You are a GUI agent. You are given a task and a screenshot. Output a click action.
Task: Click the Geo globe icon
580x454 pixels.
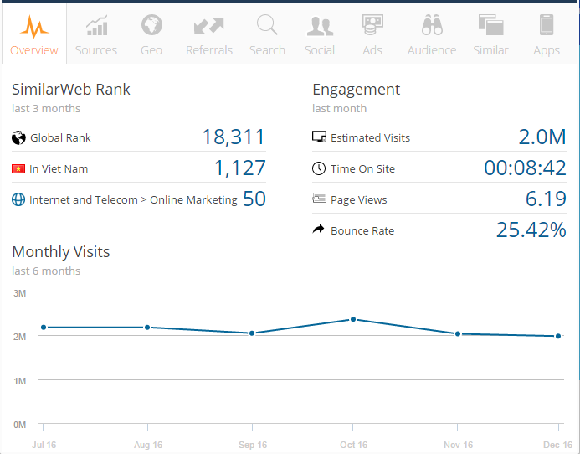pyautogui.click(x=151, y=25)
